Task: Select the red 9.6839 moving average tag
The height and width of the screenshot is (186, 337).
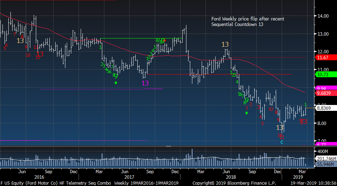Action: pyautogui.click(x=326, y=93)
